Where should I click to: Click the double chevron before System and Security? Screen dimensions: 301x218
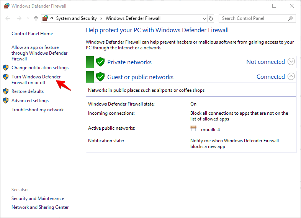[52, 18]
